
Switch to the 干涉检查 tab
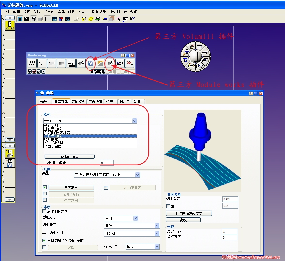click(x=95, y=102)
